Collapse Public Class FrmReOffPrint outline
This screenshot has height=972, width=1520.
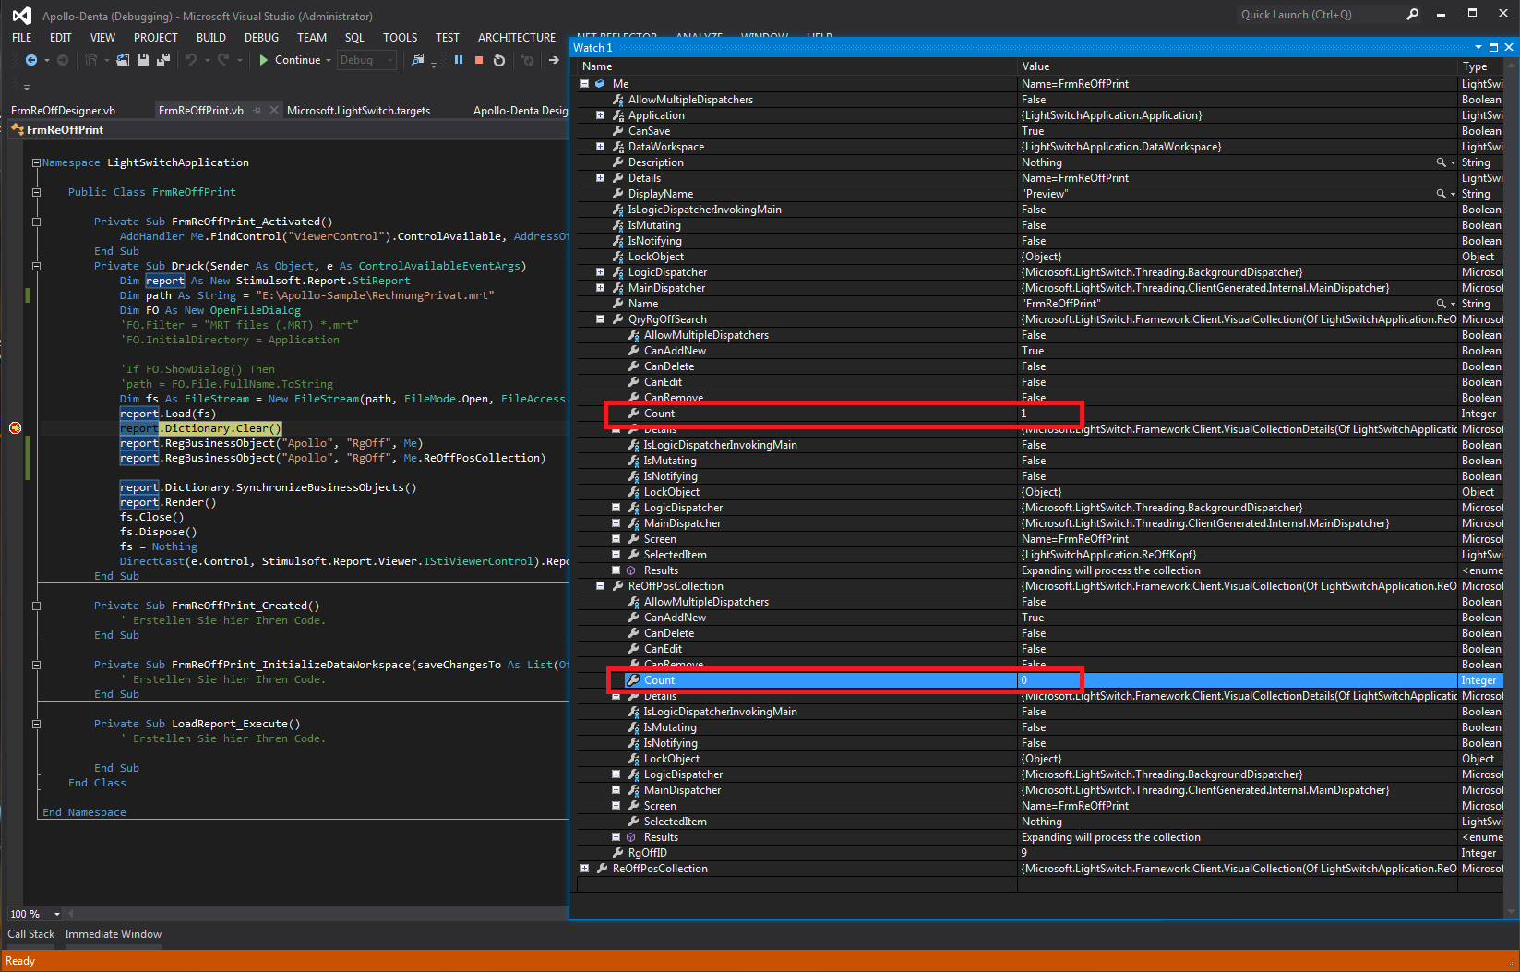[36, 192]
